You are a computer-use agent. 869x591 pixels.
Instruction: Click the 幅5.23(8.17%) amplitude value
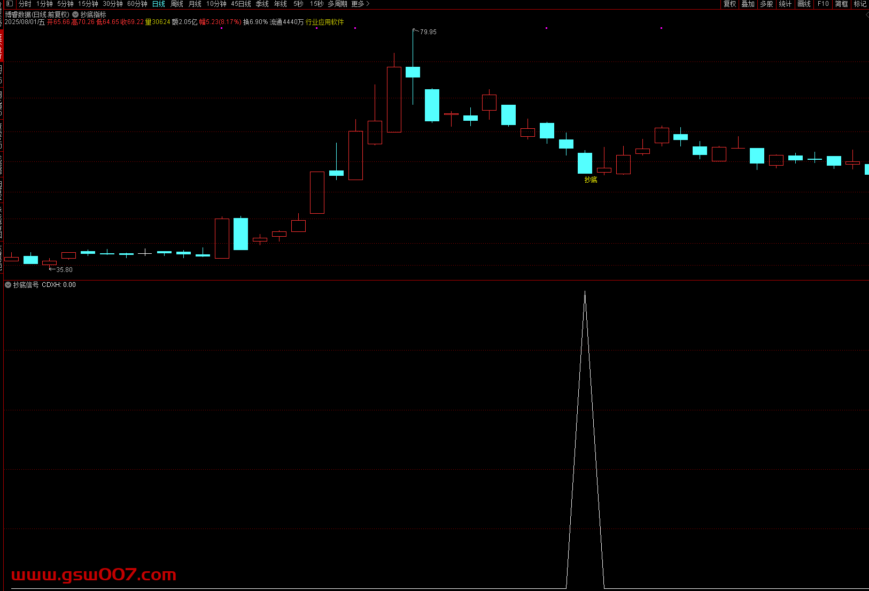click(x=220, y=22)
